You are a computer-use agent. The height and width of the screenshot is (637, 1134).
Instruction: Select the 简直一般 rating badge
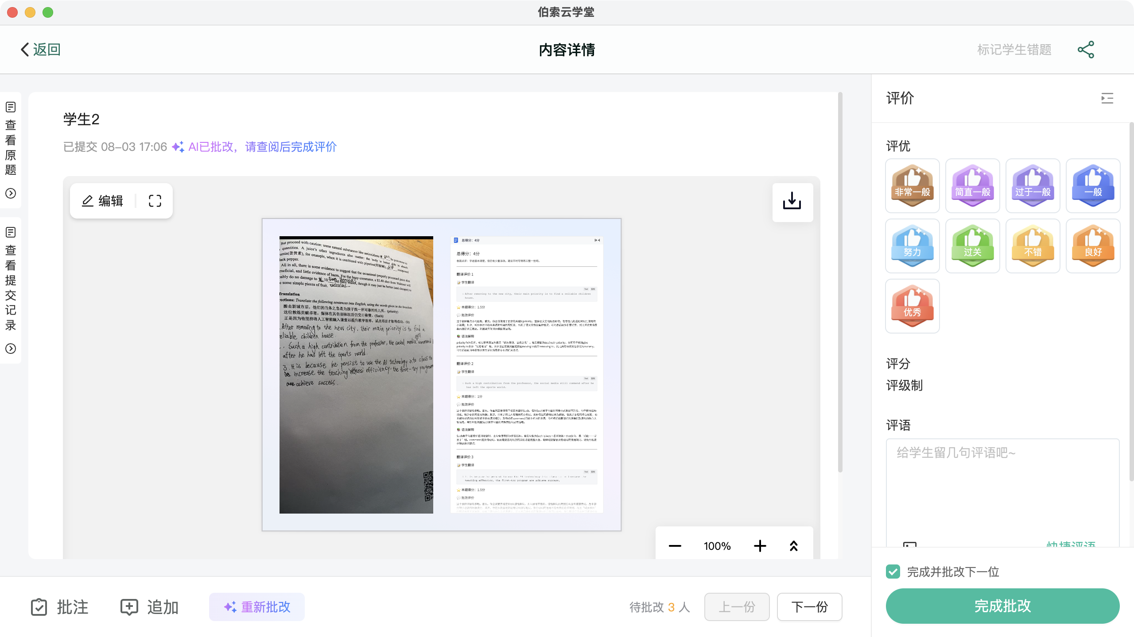point(972,186)
